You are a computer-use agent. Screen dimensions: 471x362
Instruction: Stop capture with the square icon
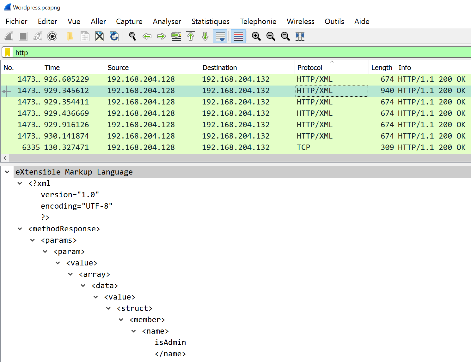23,36
